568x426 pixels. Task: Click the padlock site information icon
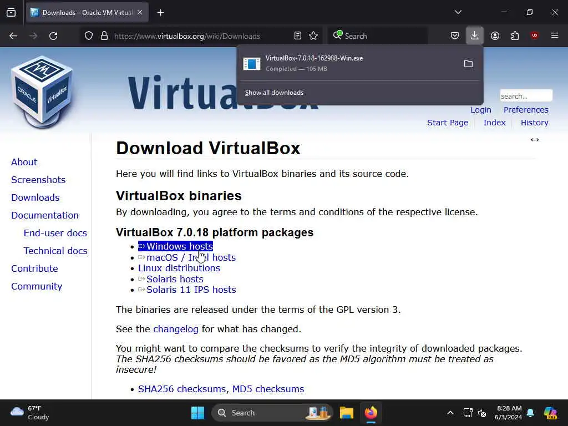coord(104,36)
